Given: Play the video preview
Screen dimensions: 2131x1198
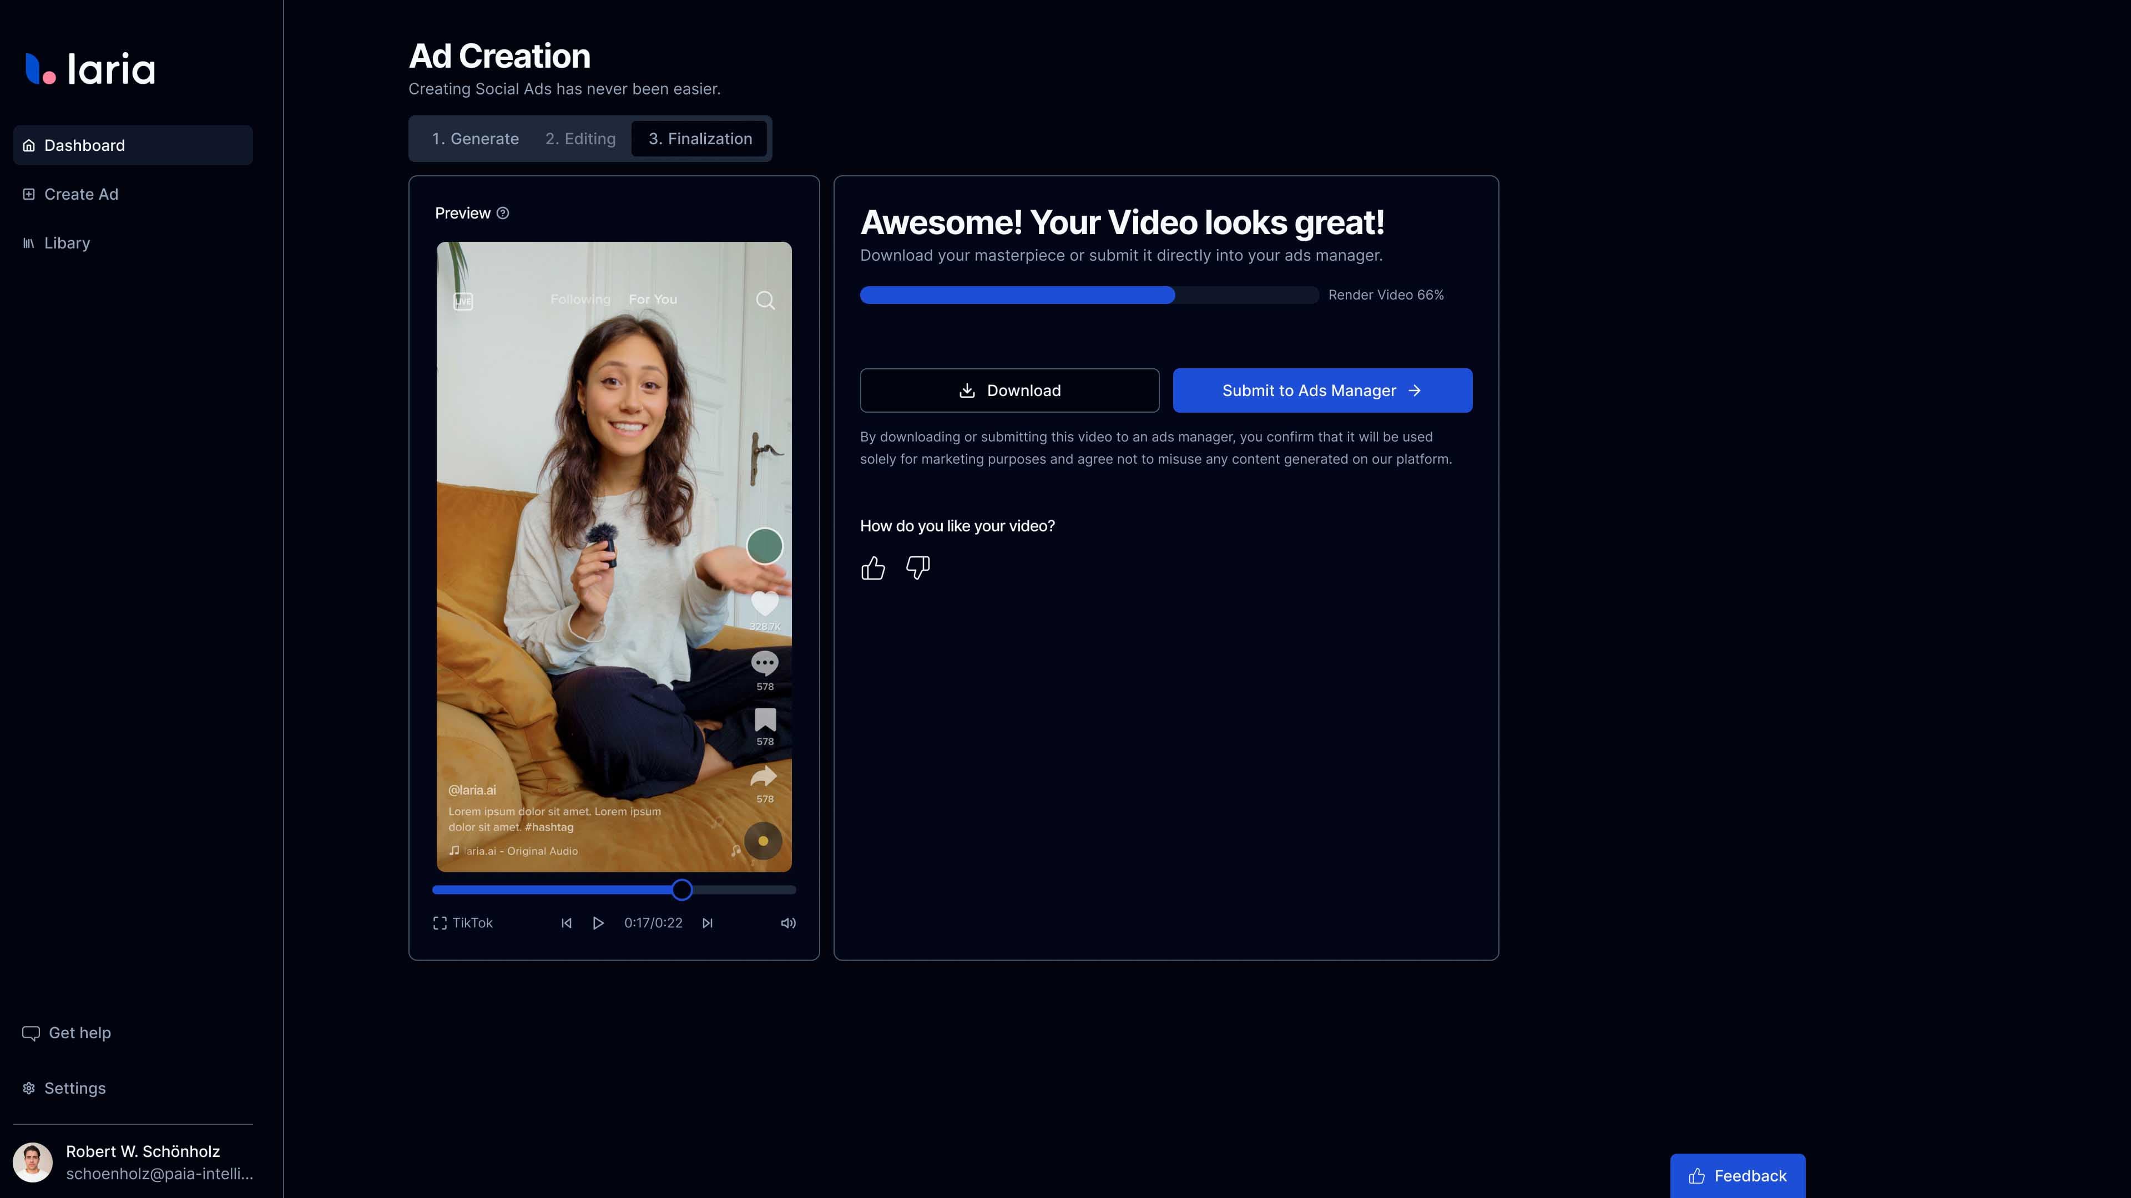Looking at the screenshot, I should (598, 923).
